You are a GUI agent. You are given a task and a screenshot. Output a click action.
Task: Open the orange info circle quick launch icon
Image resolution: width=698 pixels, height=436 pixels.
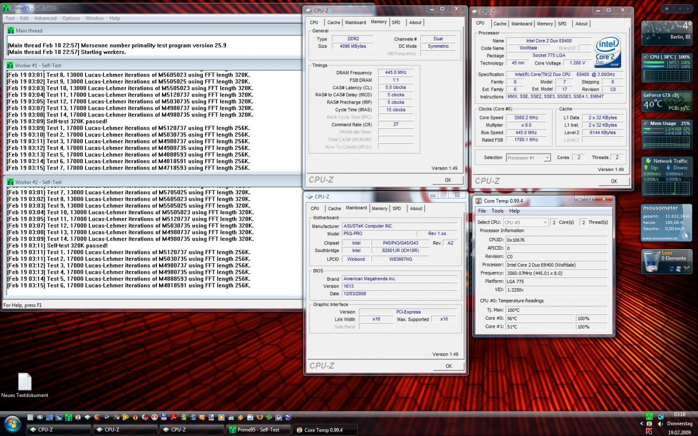(135, 417)
